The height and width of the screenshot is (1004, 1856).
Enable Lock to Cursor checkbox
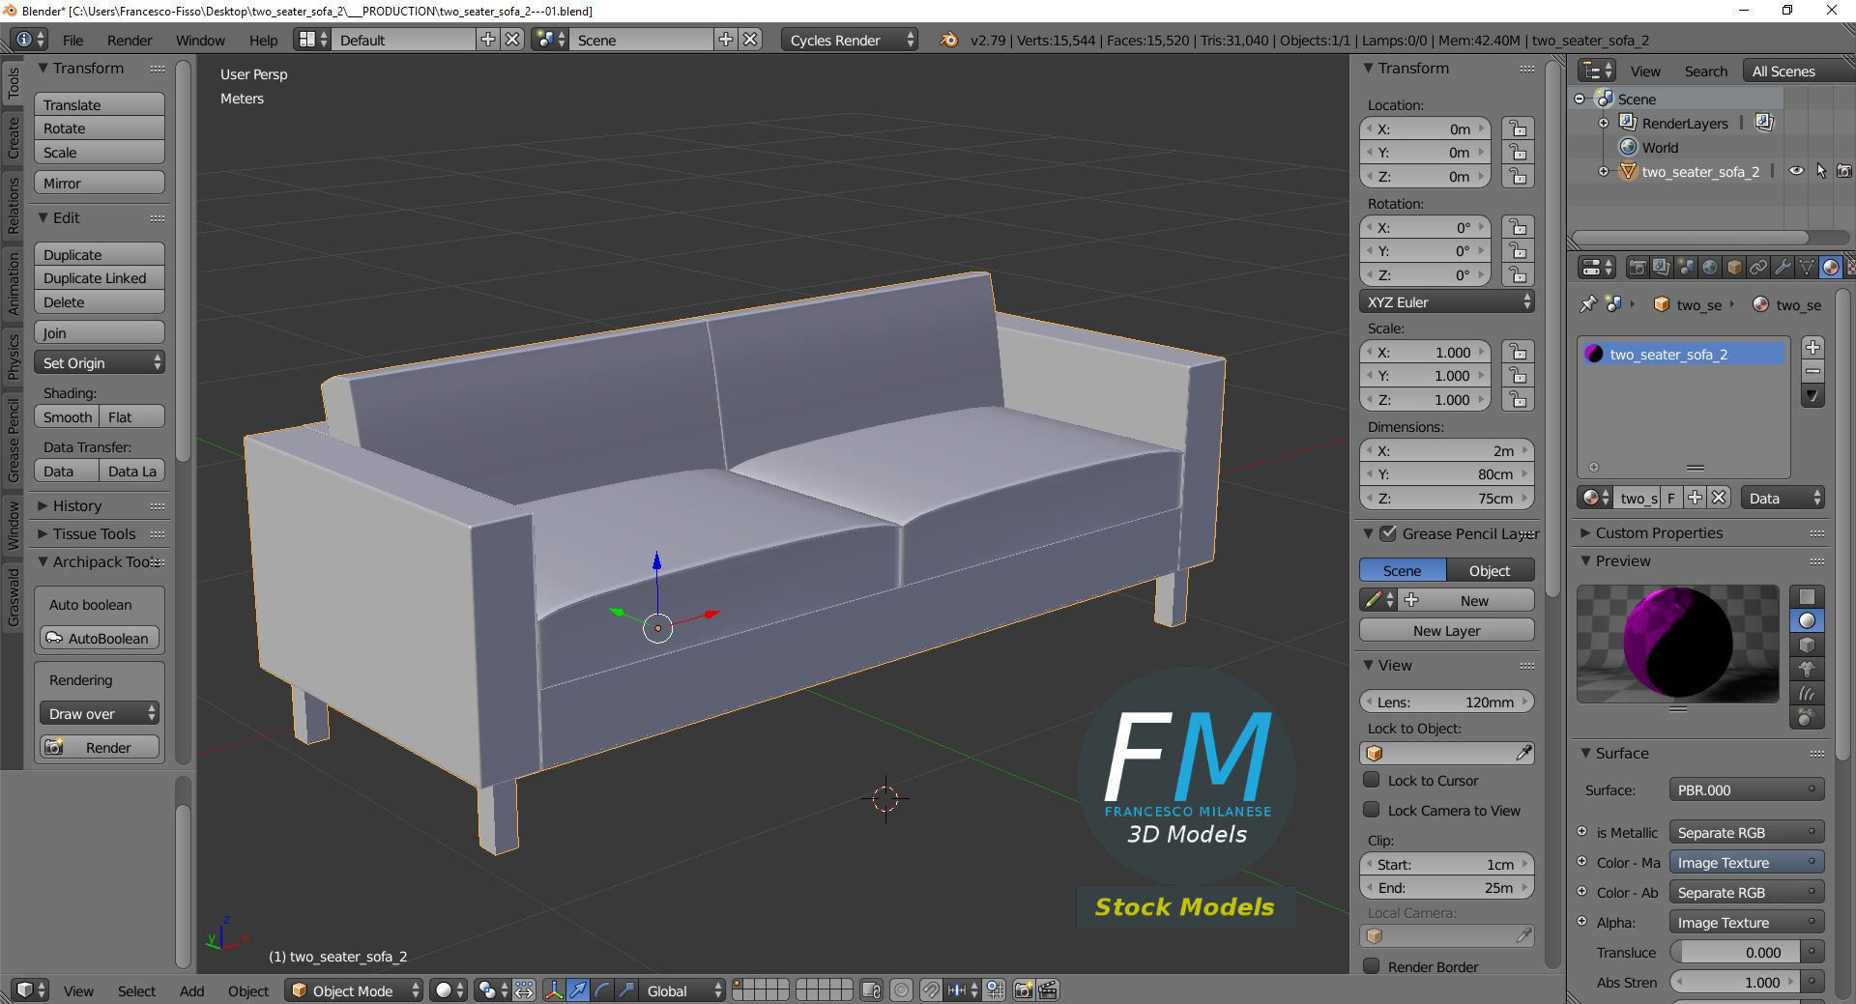(x=1371, y=780)
